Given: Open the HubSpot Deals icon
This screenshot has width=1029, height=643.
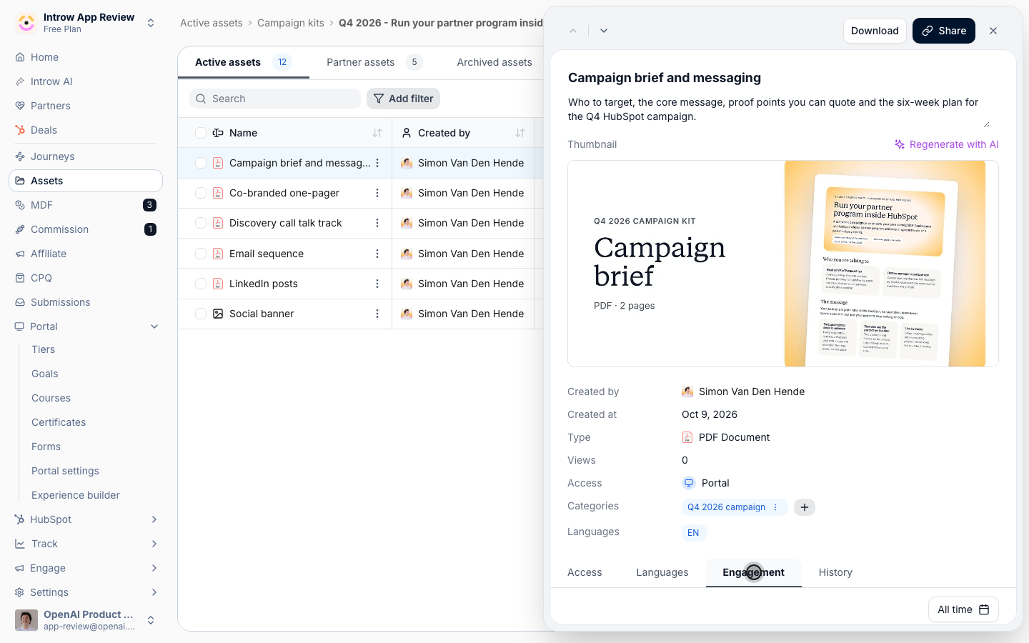Looking at the screenshot, I should point(20,130).
